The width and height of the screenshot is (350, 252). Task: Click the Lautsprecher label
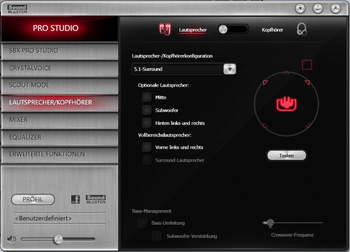[x=193, y=30]
